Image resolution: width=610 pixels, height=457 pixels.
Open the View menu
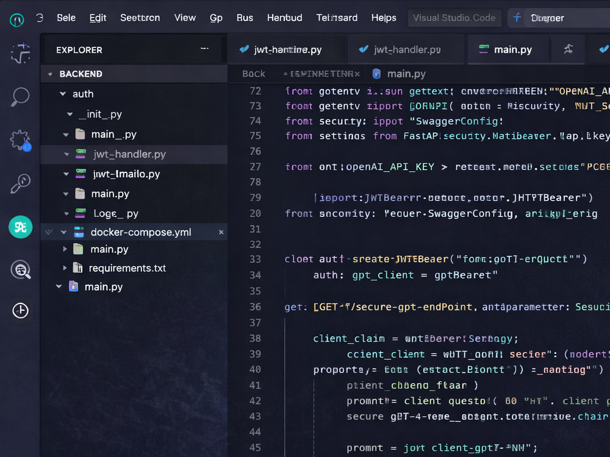click(x=185, y=18)
